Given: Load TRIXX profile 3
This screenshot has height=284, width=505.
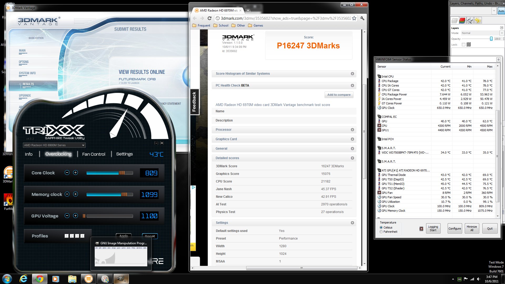Looking at the screenshot, I should (x=77, y=236).
